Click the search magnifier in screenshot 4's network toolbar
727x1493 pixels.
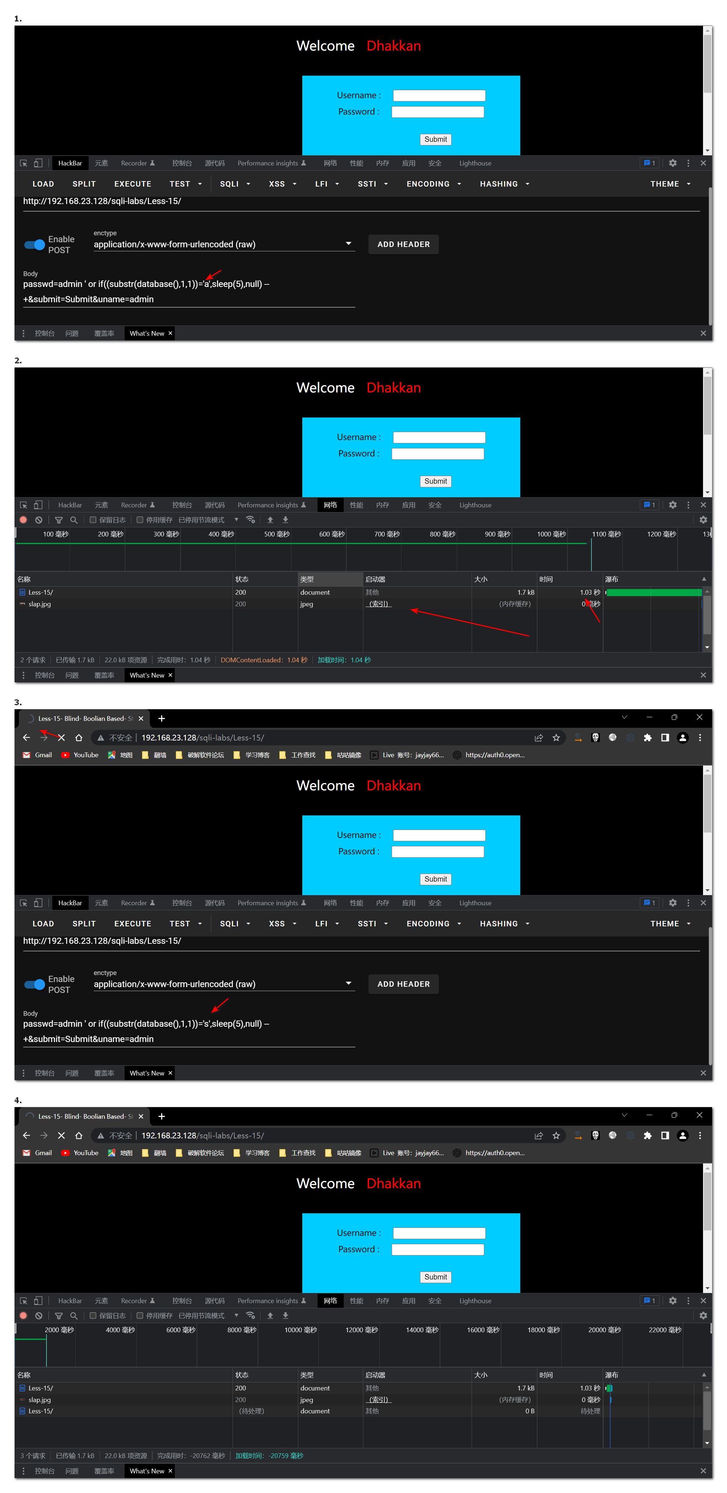tap(73, 1316)
